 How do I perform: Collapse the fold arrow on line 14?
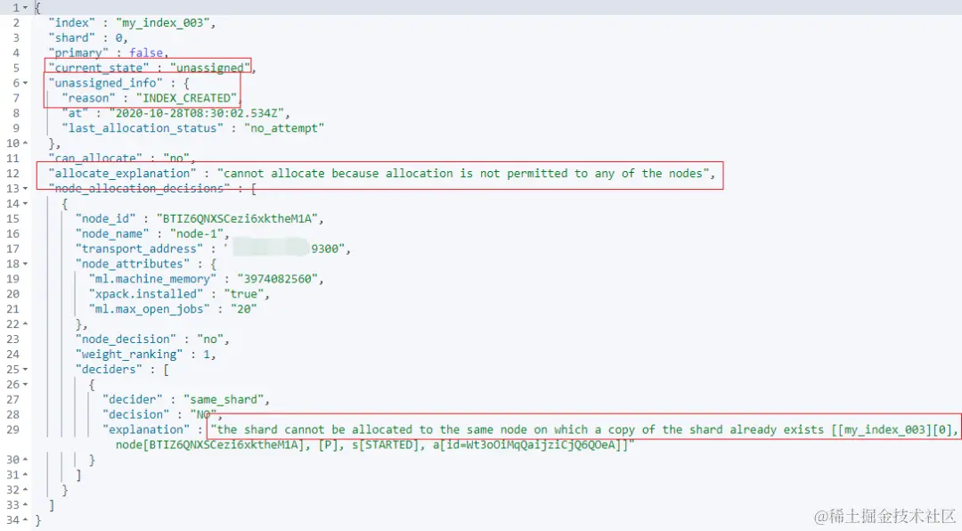(25, 203)
